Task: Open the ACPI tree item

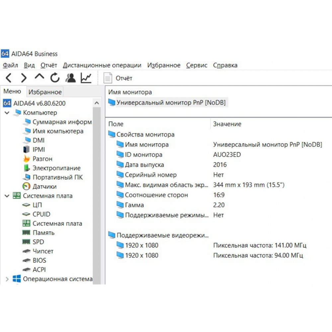Action: [x=34, y=270]
